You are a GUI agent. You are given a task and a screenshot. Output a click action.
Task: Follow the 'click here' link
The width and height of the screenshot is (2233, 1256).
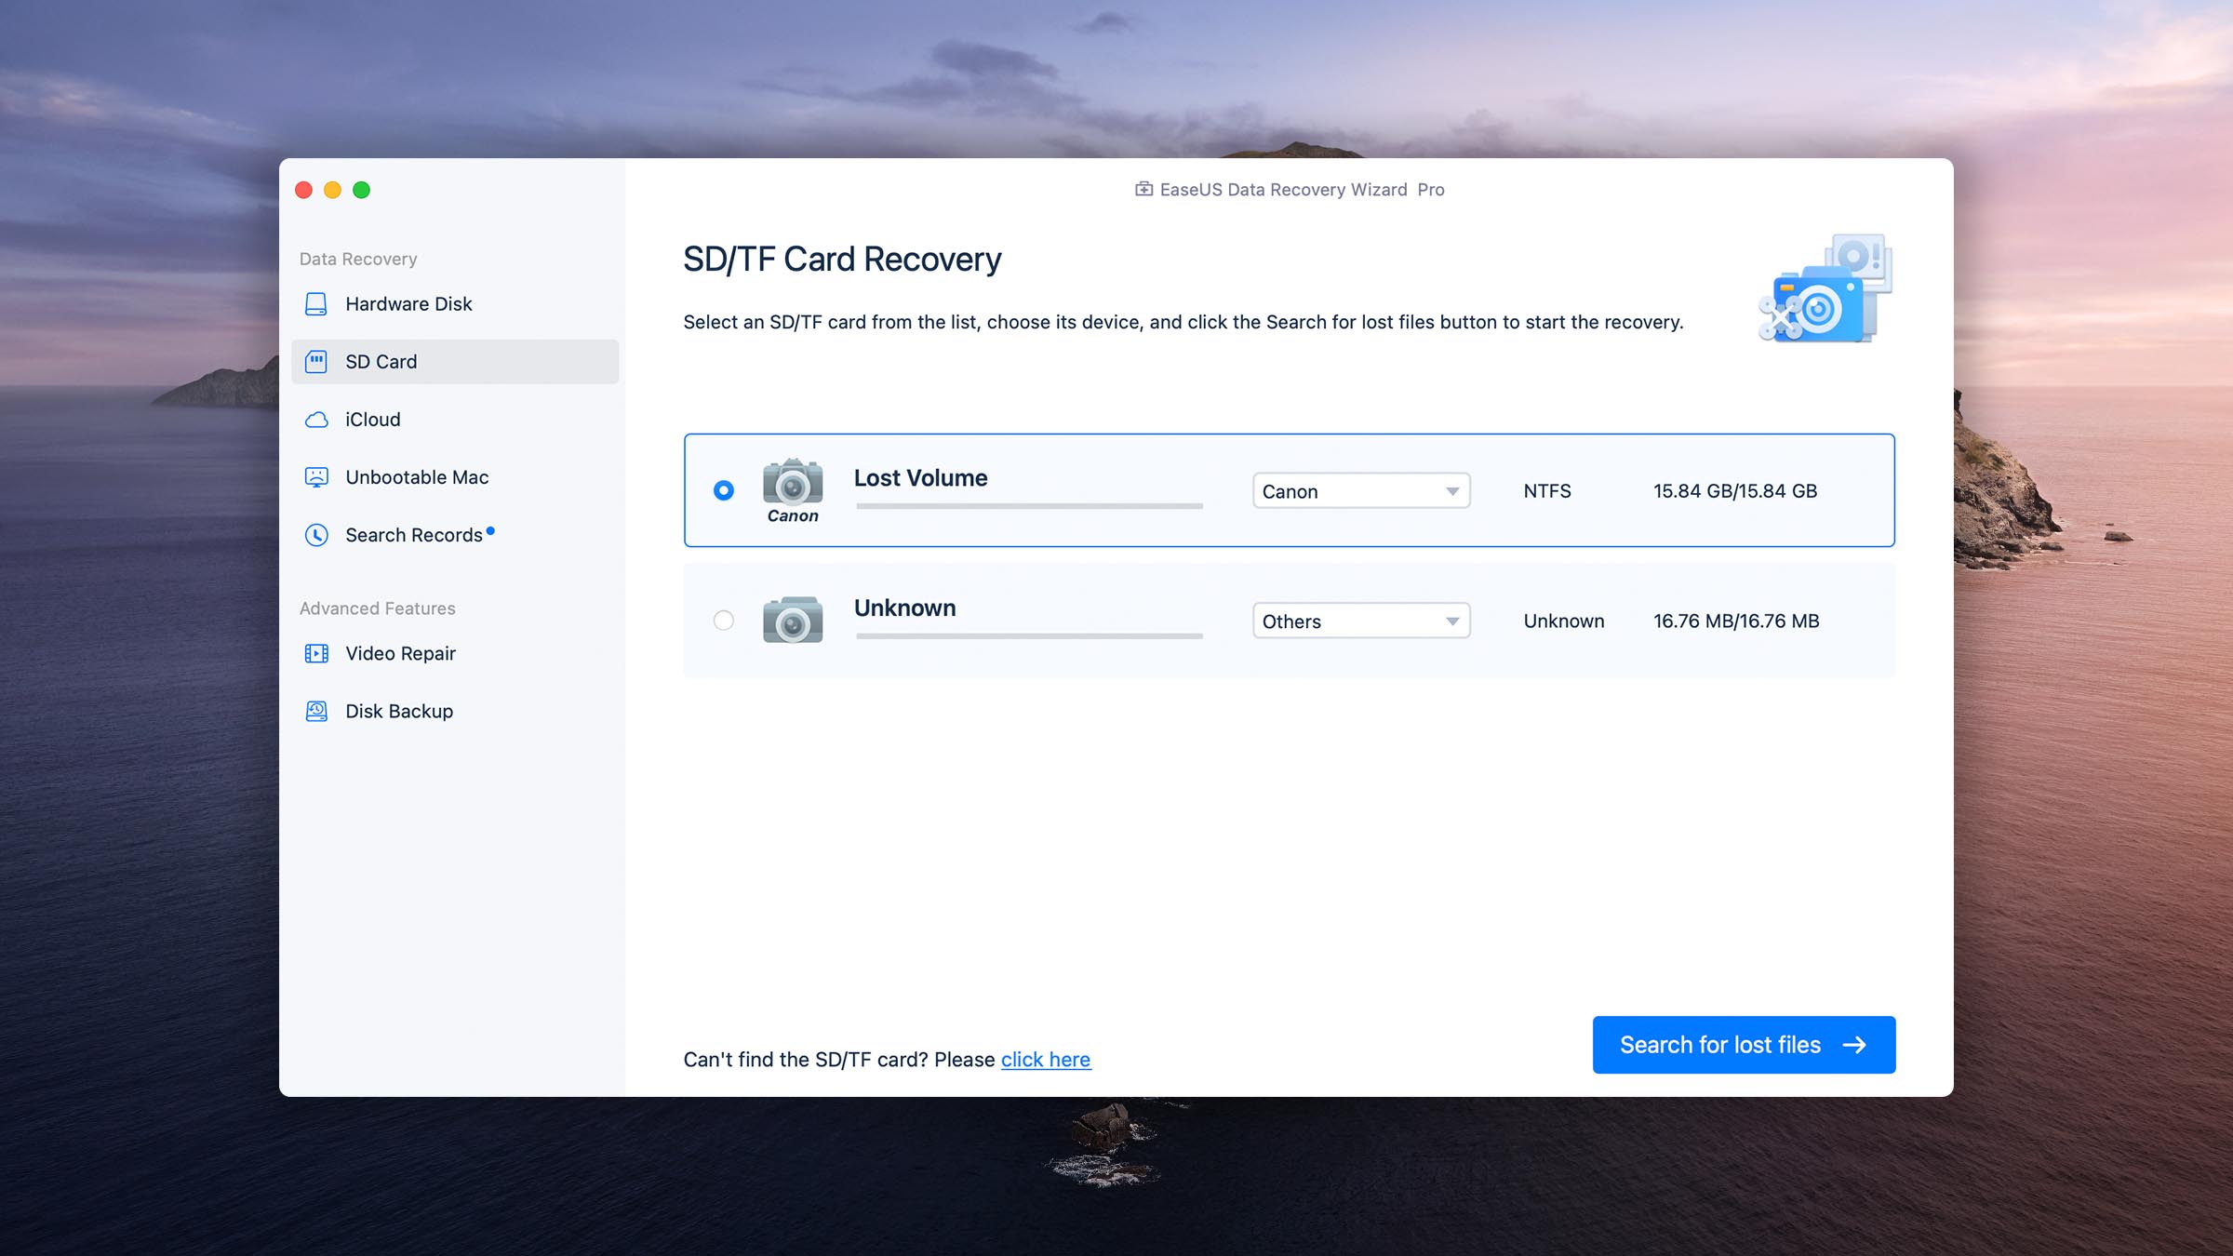pos(1046,1059)
